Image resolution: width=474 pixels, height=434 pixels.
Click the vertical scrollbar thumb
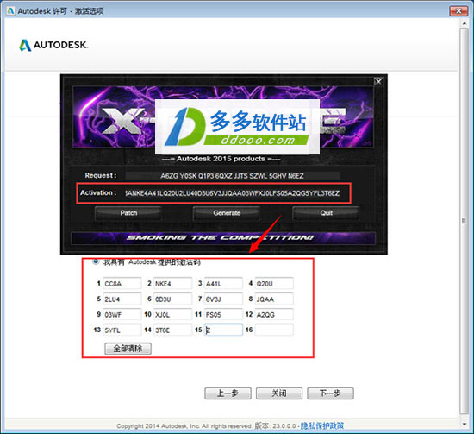(x=464, y=221)
